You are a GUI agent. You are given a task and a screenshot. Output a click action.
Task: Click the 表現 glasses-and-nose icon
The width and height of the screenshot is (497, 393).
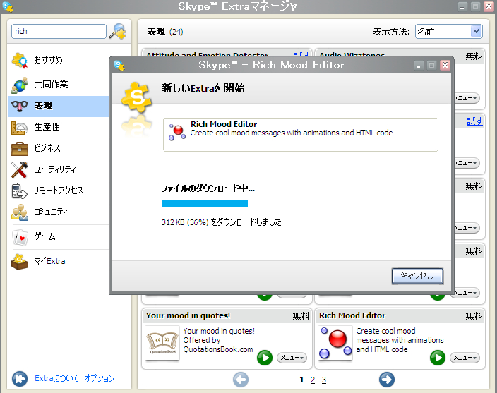coord(20,106)
